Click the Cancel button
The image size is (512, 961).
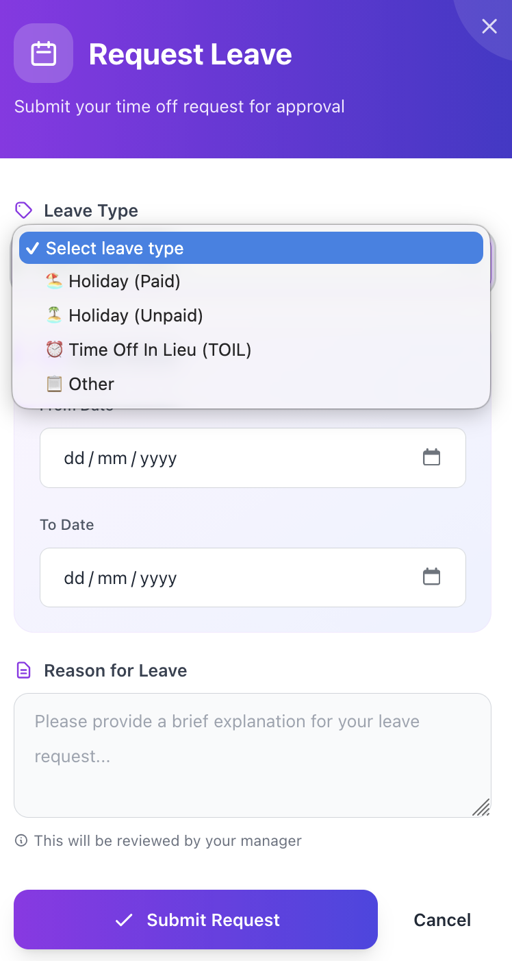442,920
